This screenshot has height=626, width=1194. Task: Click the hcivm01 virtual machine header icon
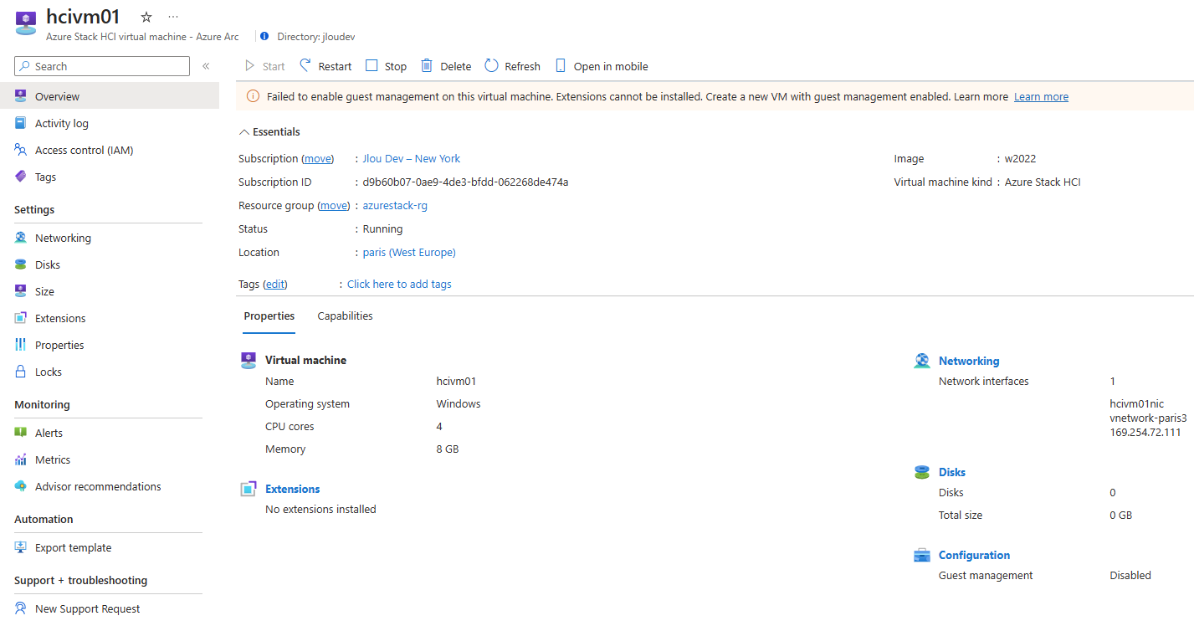(x=27, y=23)
